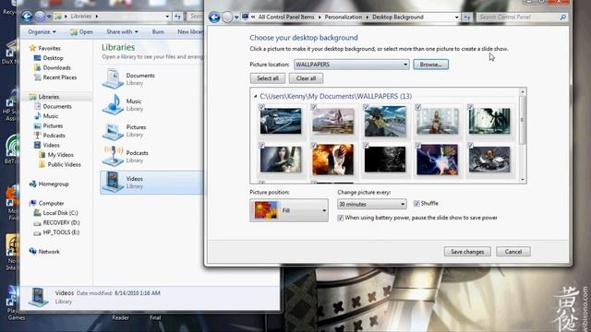Toggle pause slide show on battery power checkbox
The height and width of the screenshot is (332, 591).
click(x=341, y=218)
